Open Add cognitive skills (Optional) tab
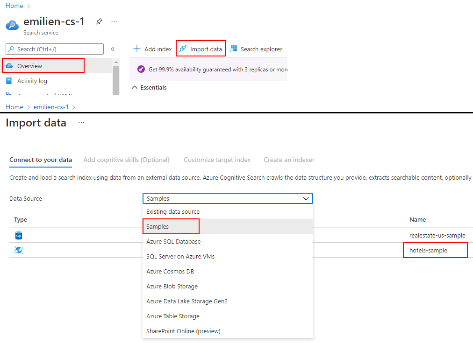 coord(126,160)
